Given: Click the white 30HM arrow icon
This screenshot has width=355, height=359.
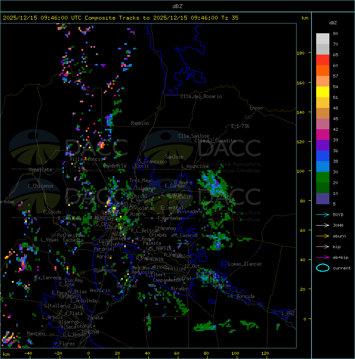Looking at the screenshot, I should pos(323,225).
